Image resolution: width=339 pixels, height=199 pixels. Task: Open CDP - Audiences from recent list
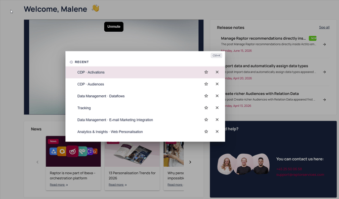pos(91,84)
